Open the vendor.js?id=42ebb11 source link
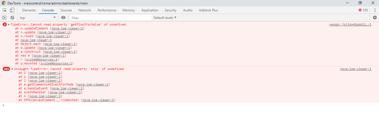The image size is (379, 123). pyautogui.click(x=350, y=24)
